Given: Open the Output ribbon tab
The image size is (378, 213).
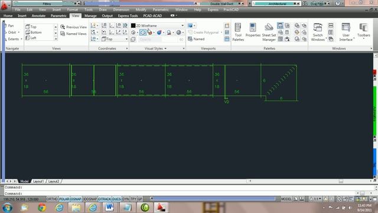Looking at the screenshot, I should click(x=107, y=16).
